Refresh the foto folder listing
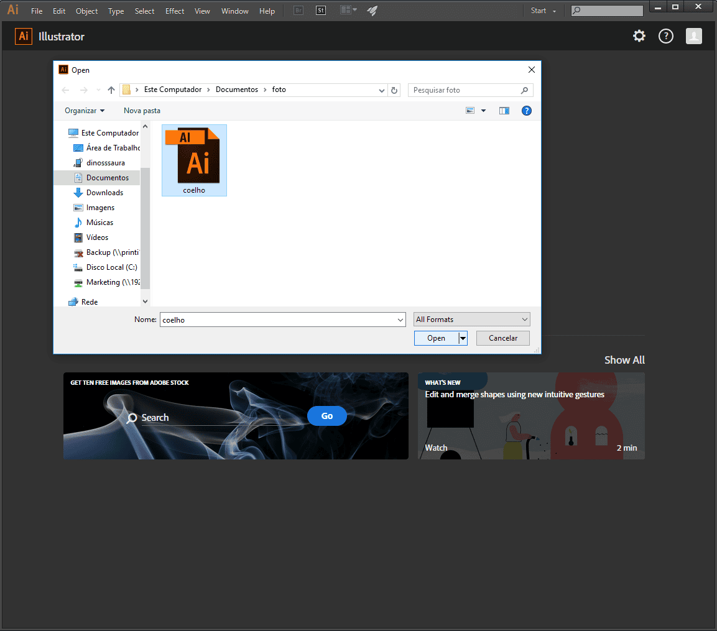 394,90
